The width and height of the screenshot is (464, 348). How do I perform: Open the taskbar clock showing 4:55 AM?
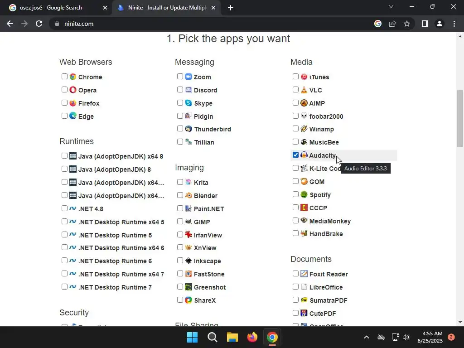[430, 337]
